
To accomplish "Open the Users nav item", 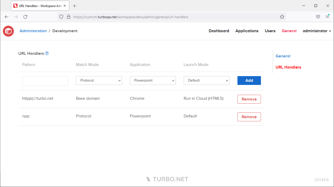I will 270,31.
